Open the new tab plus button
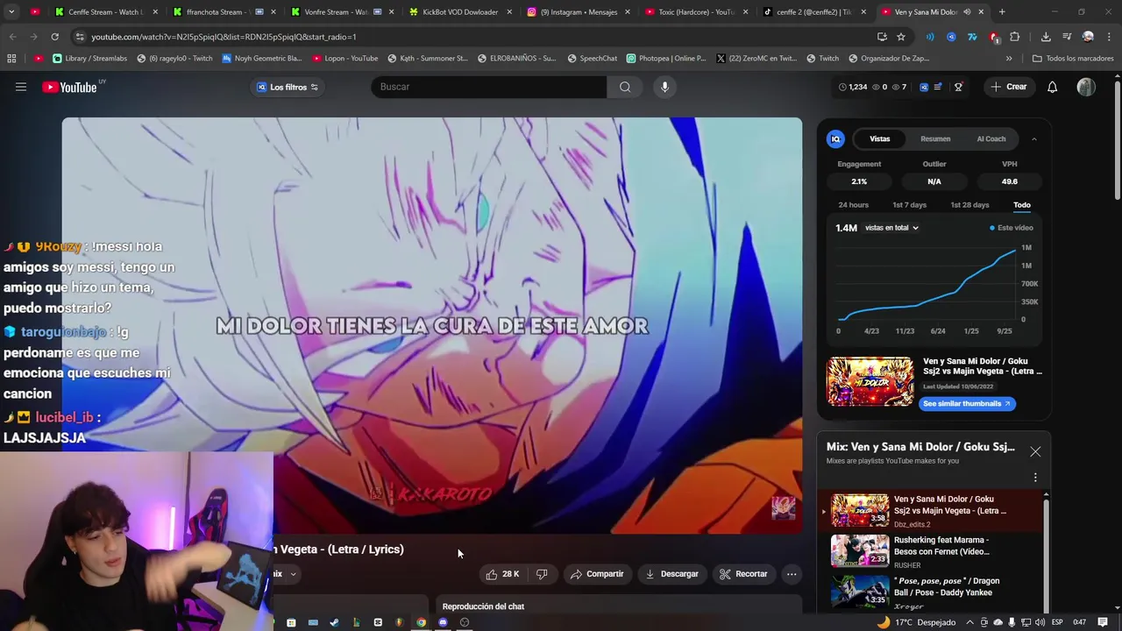The height and width of the screenshot is (631, 1122). click(1002, 12)
